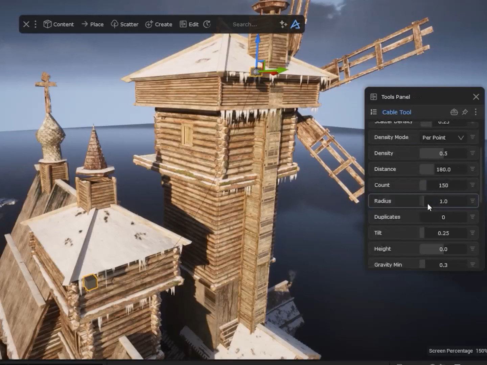Click the Place button

(x=93, y=24)
